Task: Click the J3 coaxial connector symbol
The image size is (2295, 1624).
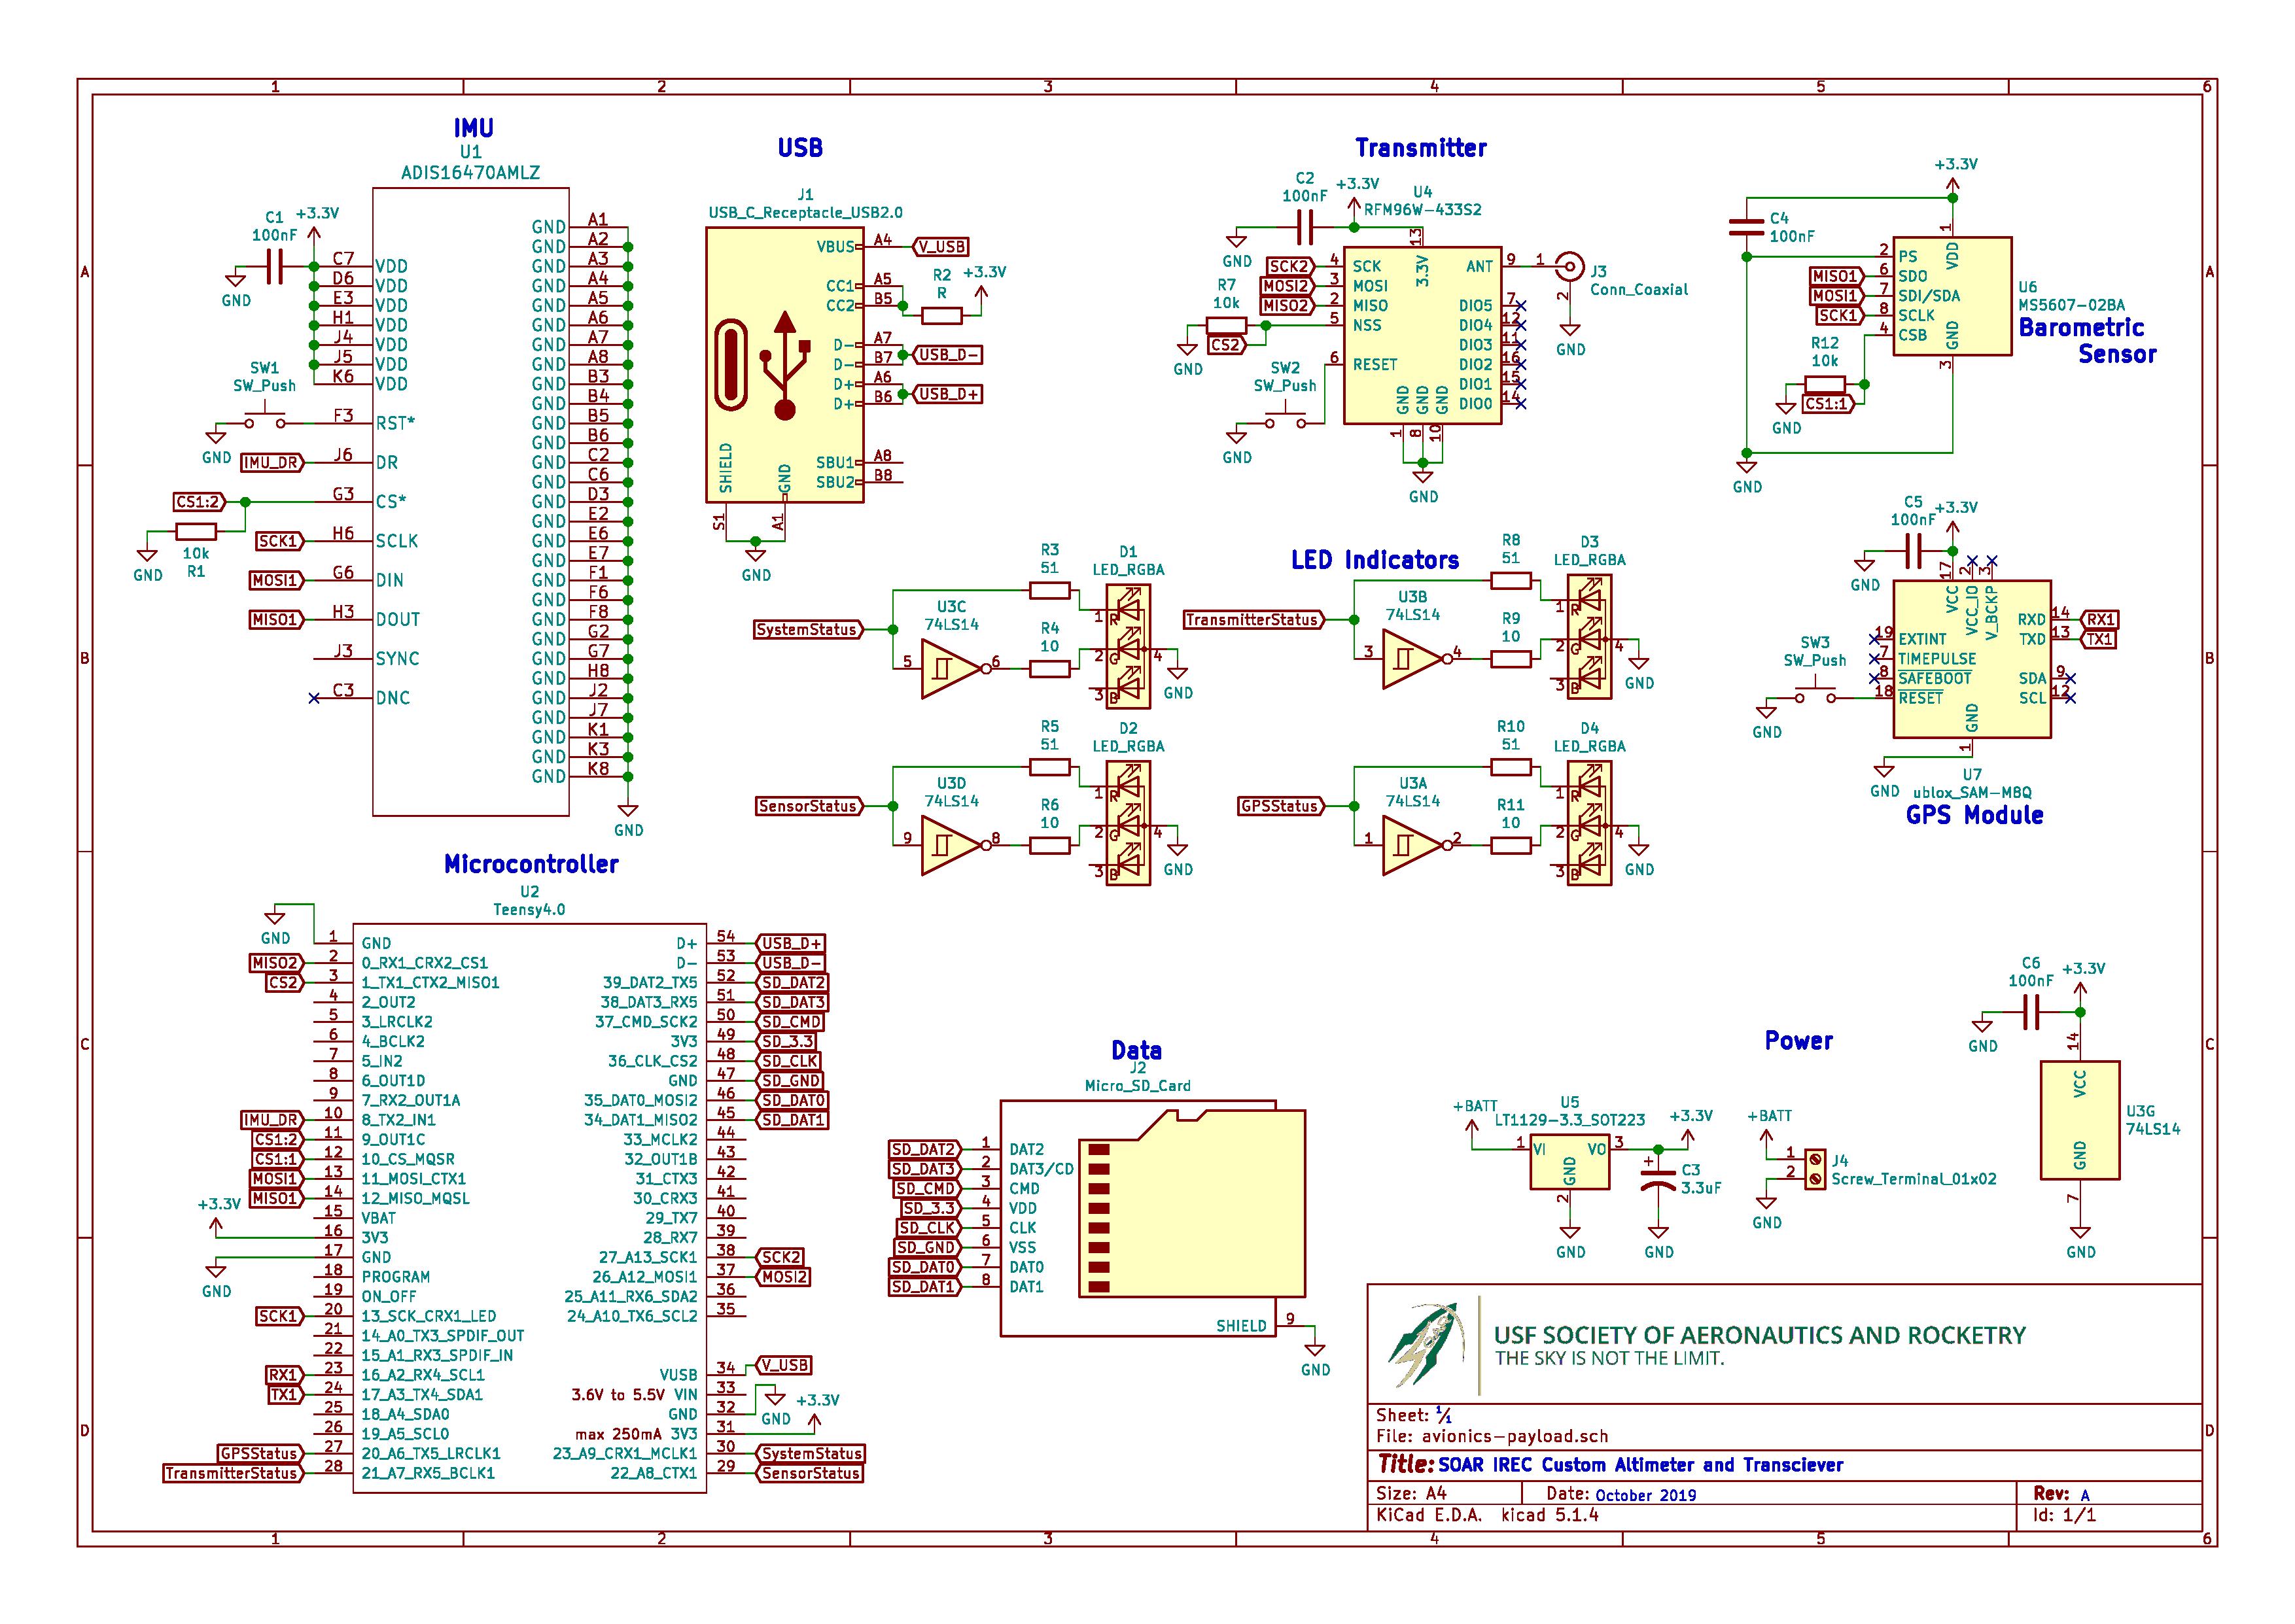Action: click(1571, 266)
